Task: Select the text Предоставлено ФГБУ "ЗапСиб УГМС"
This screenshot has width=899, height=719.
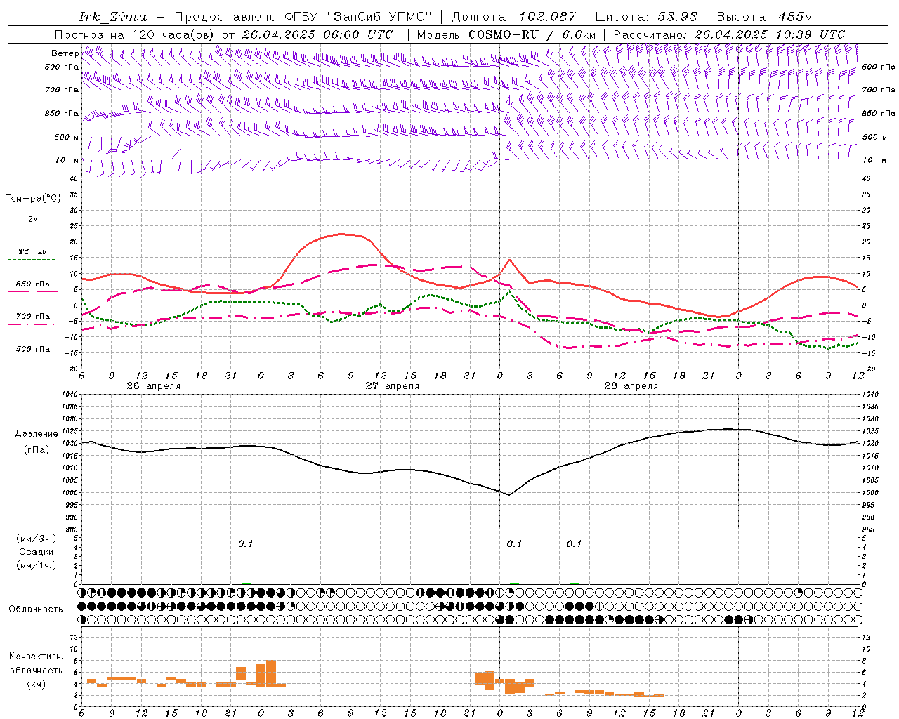Action: coord(303,17)
